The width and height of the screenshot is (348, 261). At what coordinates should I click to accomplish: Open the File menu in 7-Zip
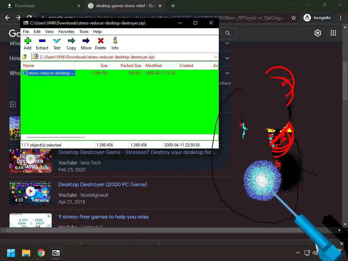(x=26, y=32)
